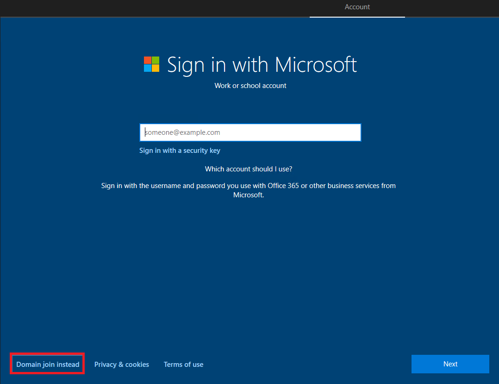Click the red square of Microsoft logo
499x384 pixels.
click(x=148, y=60)
